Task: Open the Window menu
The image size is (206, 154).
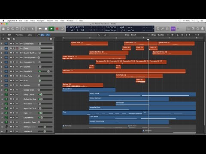Action: [70, 21]
